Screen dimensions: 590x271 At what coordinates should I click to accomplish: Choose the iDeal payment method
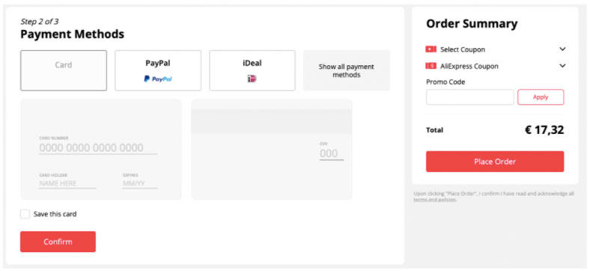point(252,70)
